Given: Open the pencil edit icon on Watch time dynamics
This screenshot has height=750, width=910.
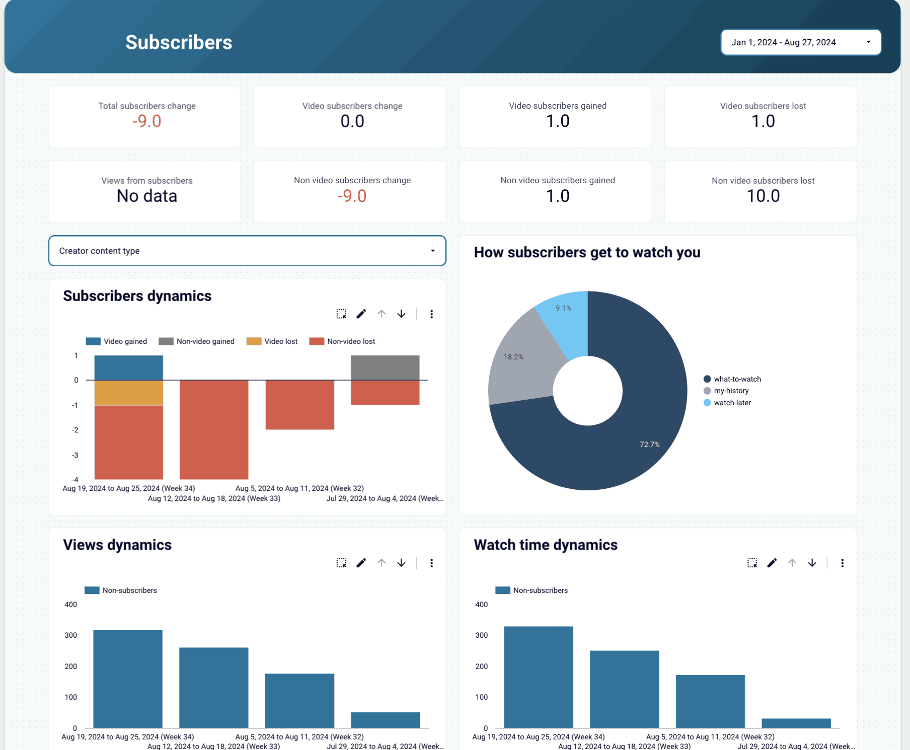Looking at the screenshot, I should pyautogui.click(x=772, y=563).
